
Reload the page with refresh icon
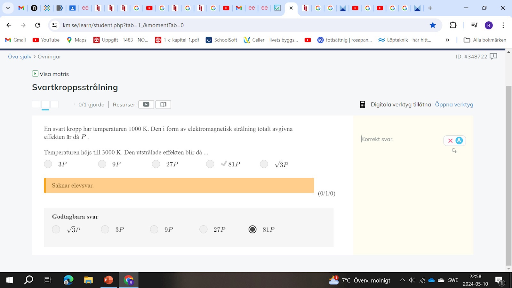pyautogui.click(x=37, y=25)
